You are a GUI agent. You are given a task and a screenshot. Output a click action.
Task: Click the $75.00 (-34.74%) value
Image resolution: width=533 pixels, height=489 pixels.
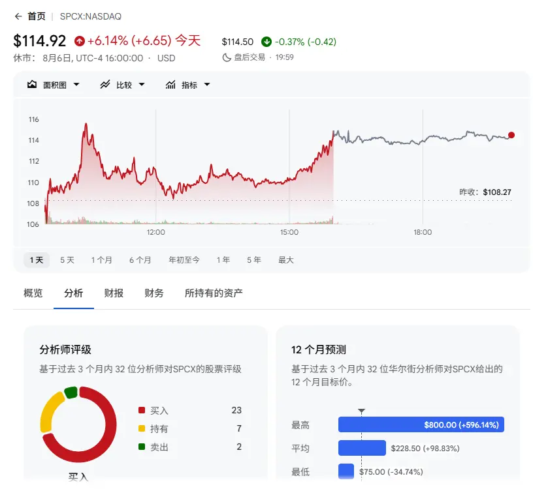click(x=391, y=471)
